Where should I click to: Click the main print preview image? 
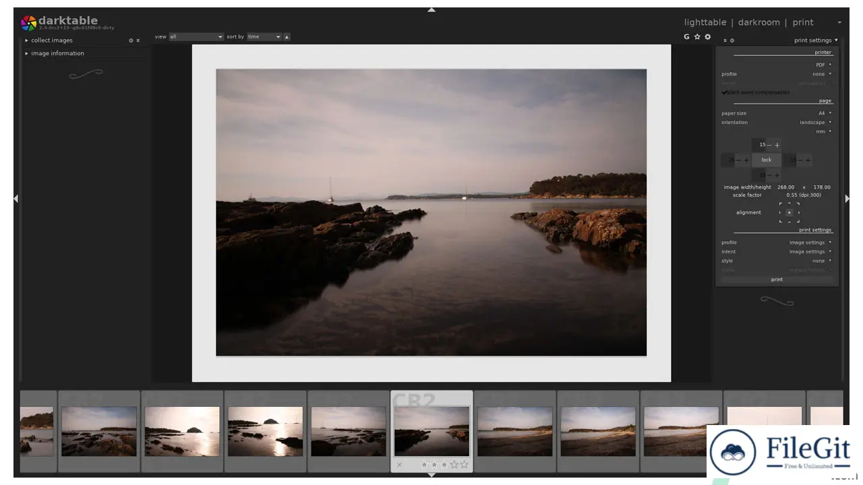[431, 212]
